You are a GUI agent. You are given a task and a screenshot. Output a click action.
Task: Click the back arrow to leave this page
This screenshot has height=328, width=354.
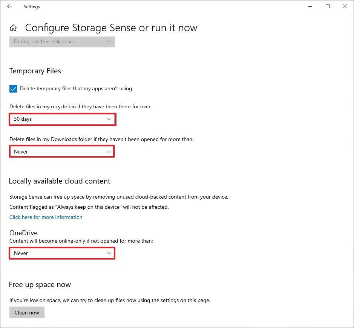9,6
